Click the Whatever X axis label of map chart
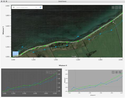This screenshot has height=98, width=125. tap(63, 65)
